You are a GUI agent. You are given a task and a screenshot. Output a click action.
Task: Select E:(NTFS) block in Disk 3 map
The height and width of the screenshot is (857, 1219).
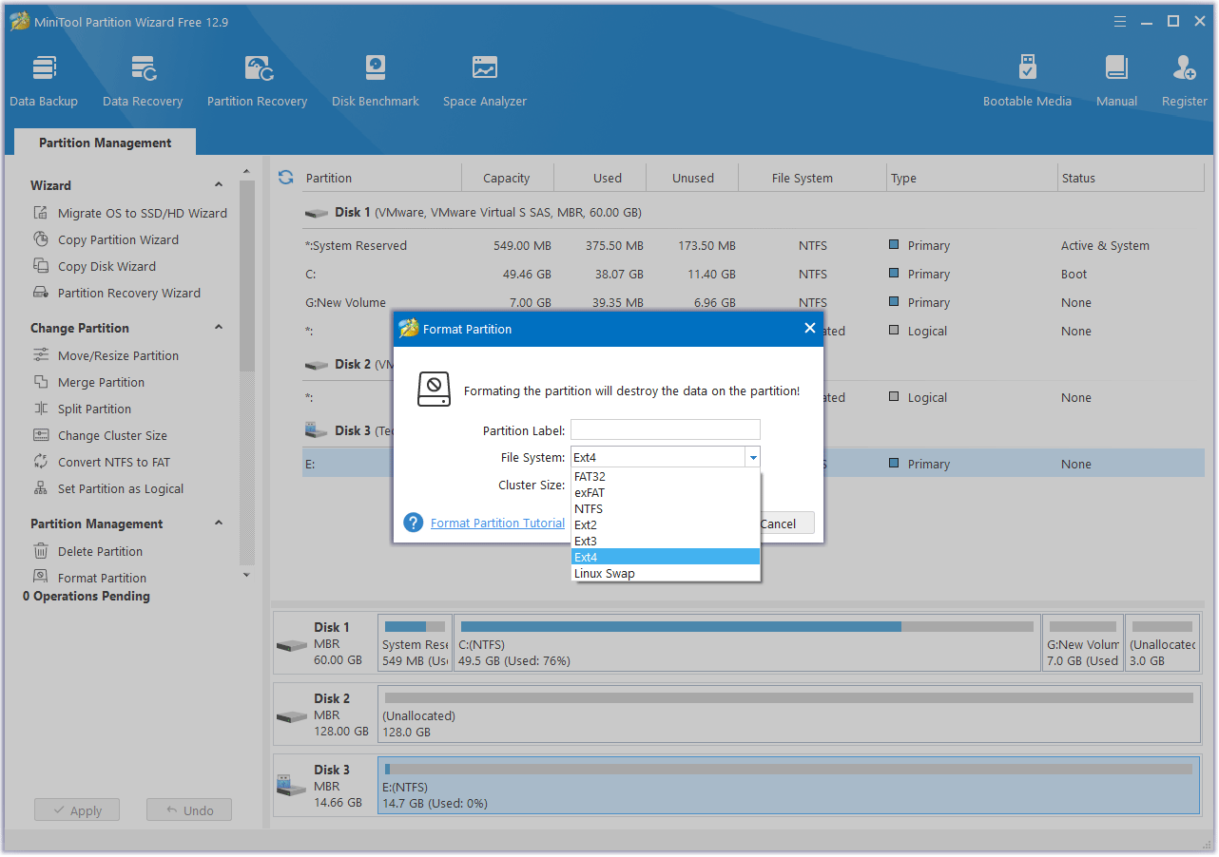coord(788,786)
